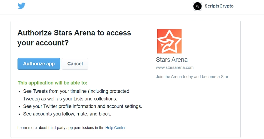Open the Help Center link
Viewport: 264px width, 139px height.
[115, 128]
